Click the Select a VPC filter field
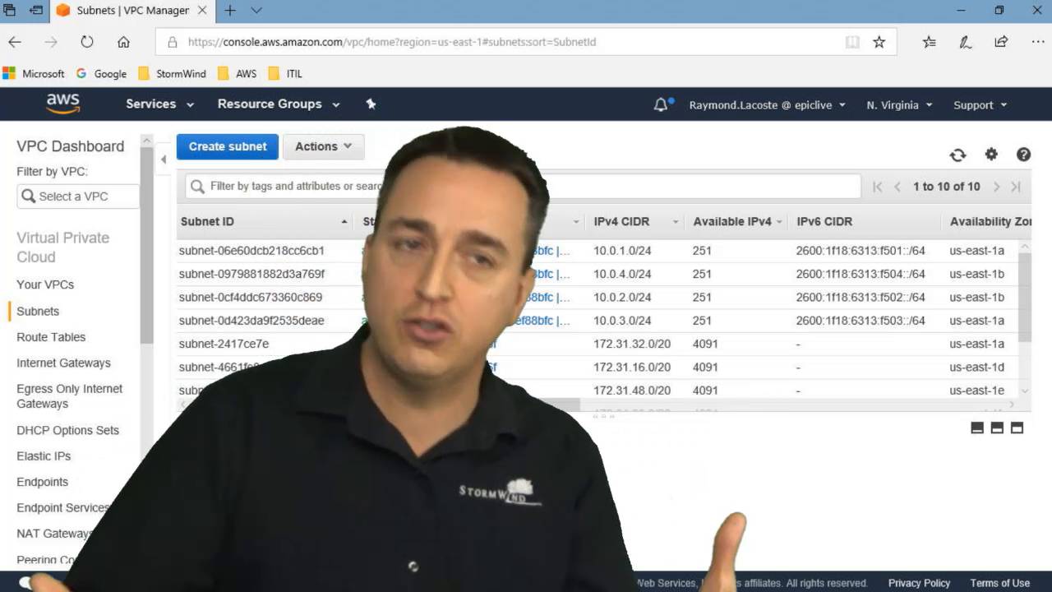The height and width of the screenshot is (592, 1052). (78, 197)
